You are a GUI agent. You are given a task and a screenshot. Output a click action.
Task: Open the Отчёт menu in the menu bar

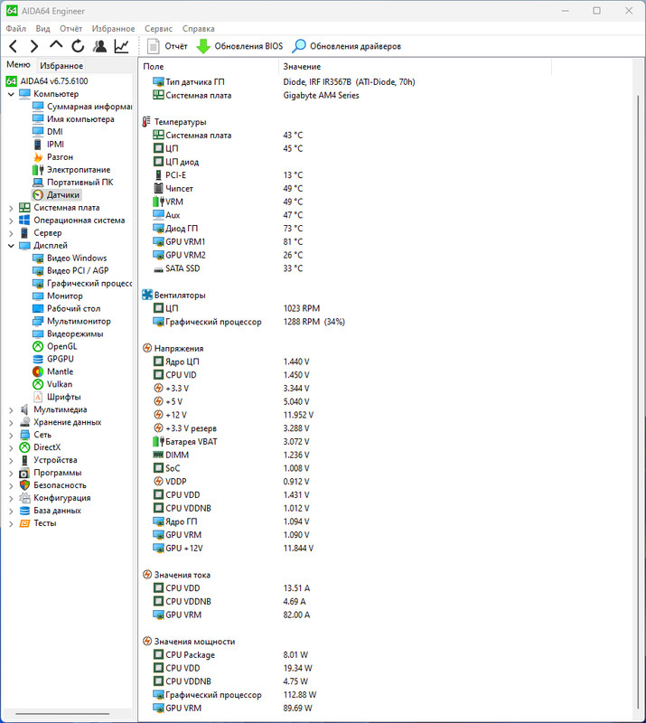[71, 29]
